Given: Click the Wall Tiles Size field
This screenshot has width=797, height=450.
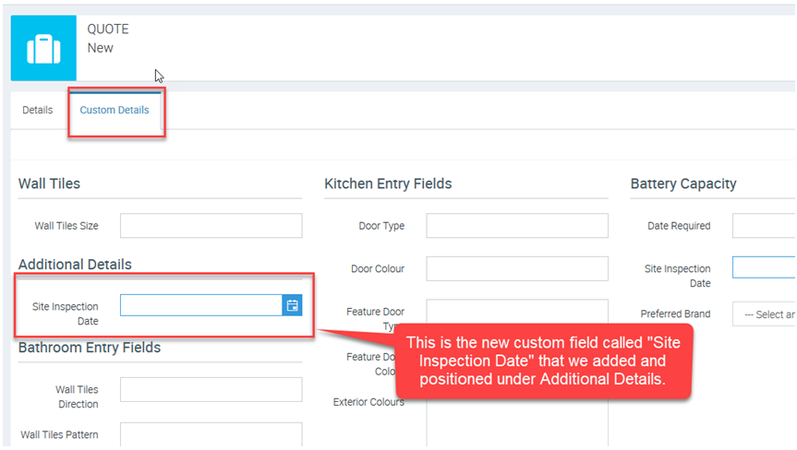Looking at the screenshot, I should click(211, 226).
